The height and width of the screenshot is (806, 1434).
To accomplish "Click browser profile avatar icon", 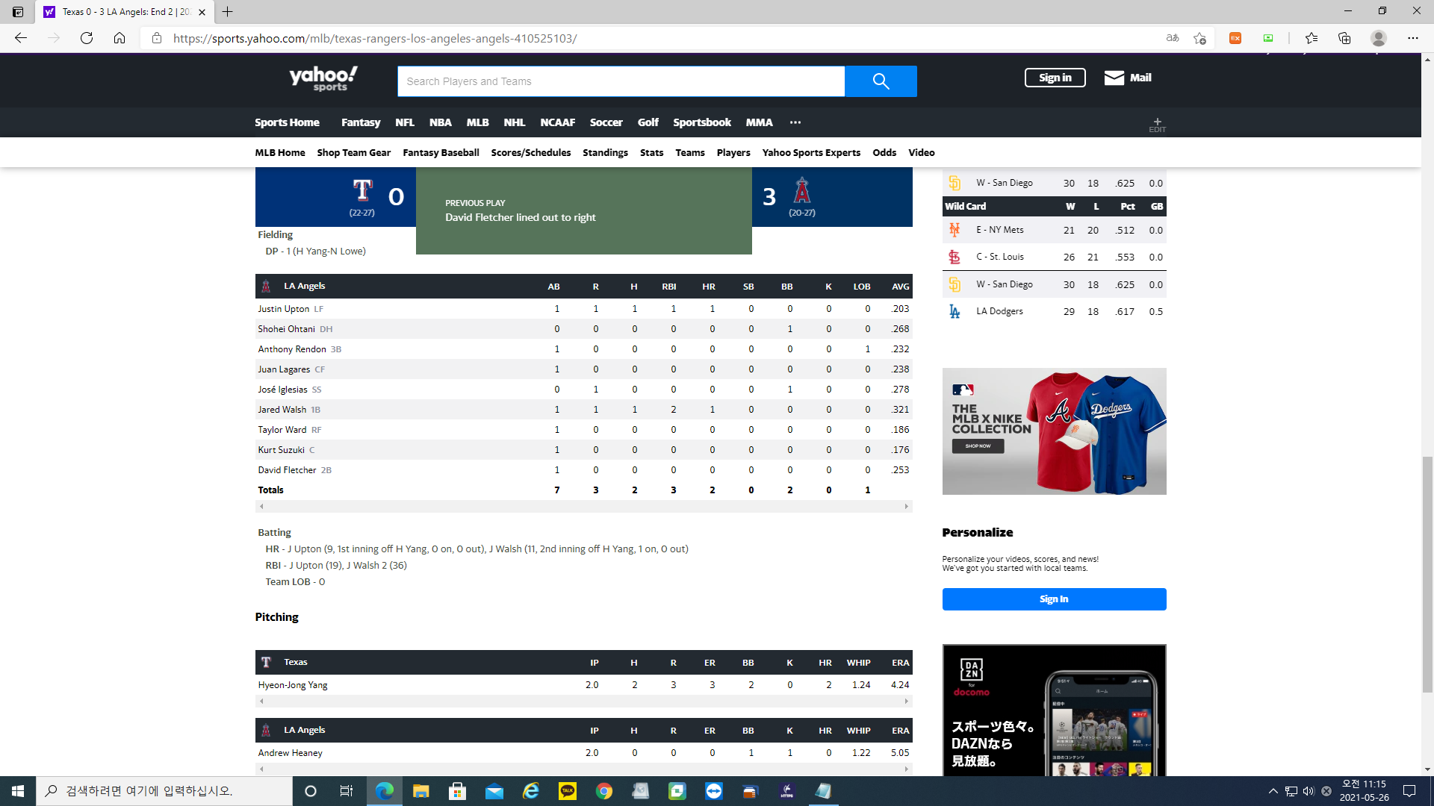I will tap(1379, 38).
